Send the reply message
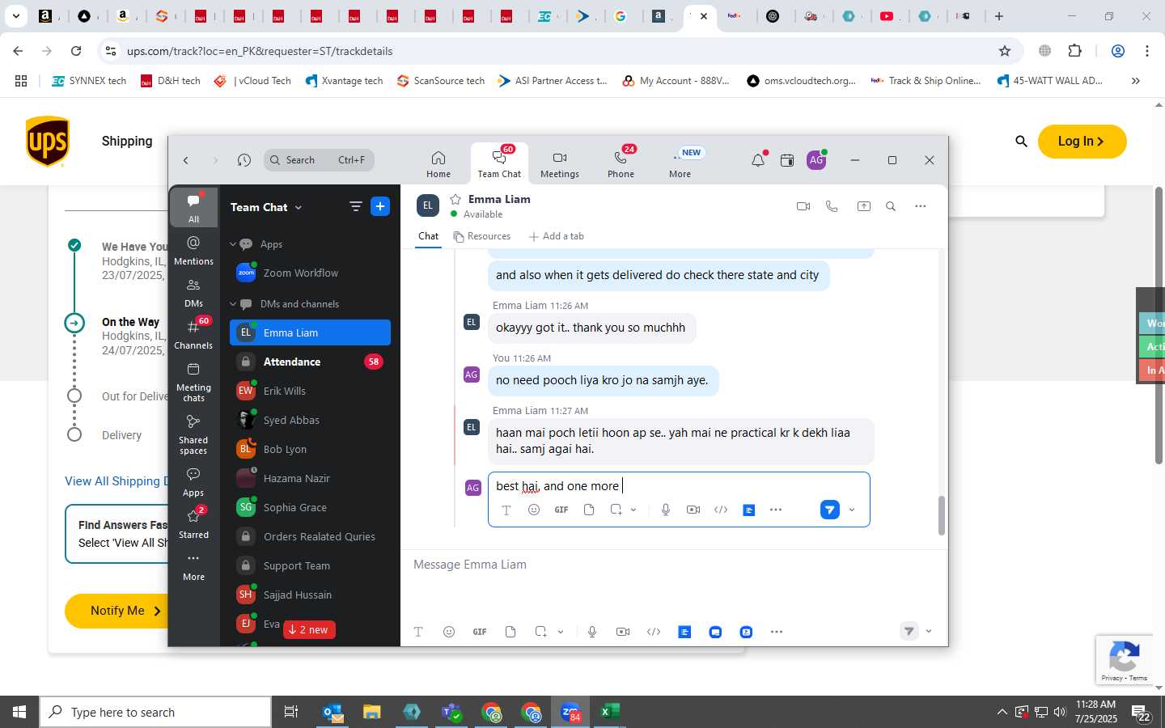Image resolution: width=1165 pixels, height=728 pixels. [830, 510]
